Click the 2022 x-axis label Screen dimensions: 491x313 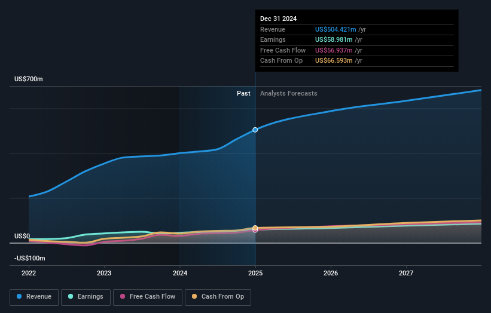coord(29,273)
